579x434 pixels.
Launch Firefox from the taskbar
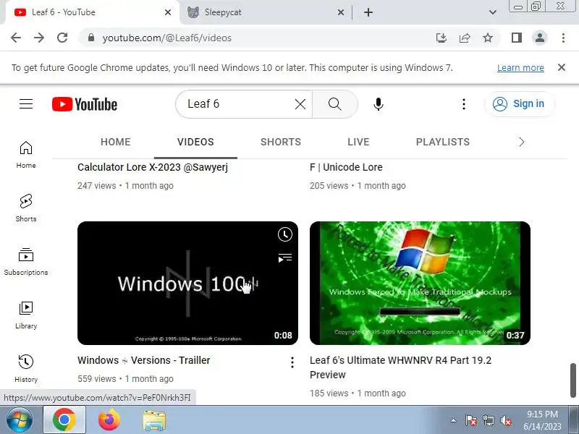[109, 420]
